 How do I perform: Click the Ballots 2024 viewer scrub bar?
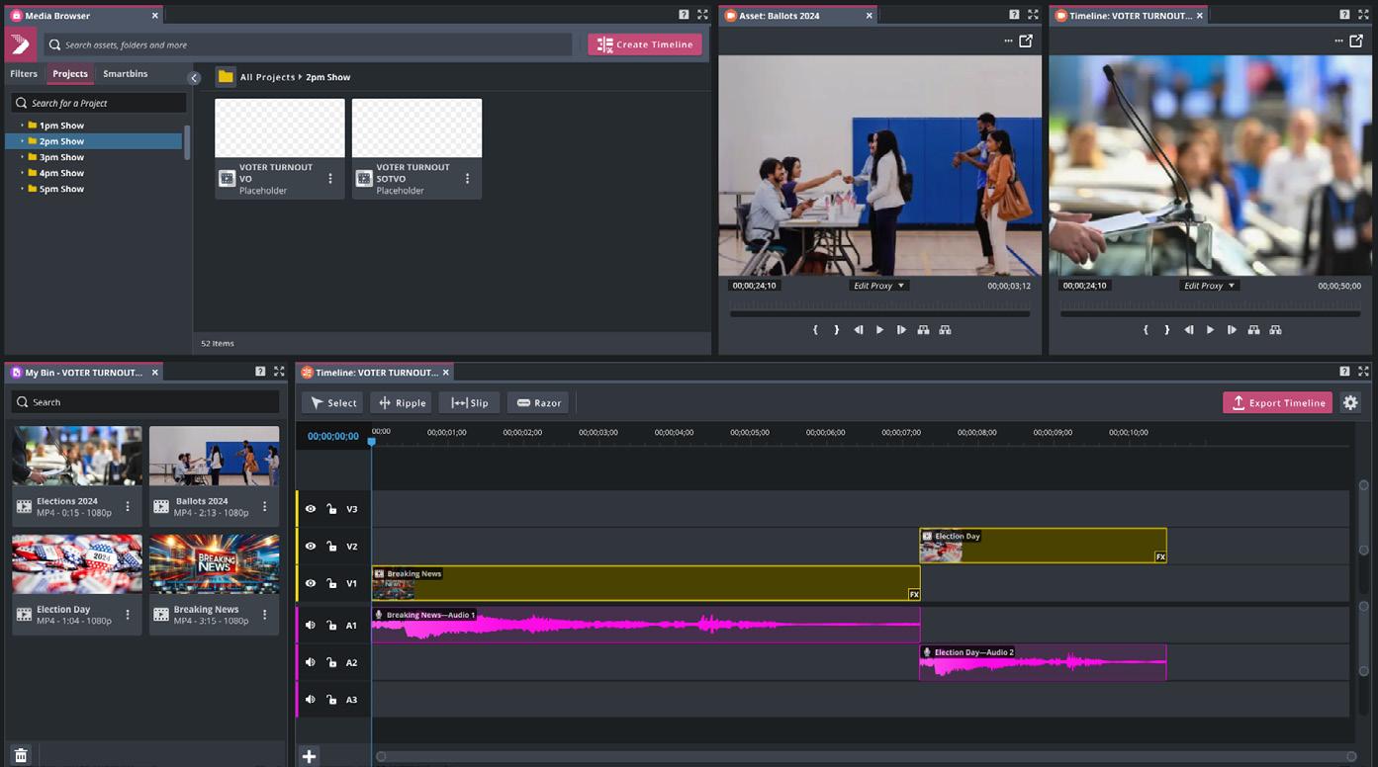click(879, 314)
